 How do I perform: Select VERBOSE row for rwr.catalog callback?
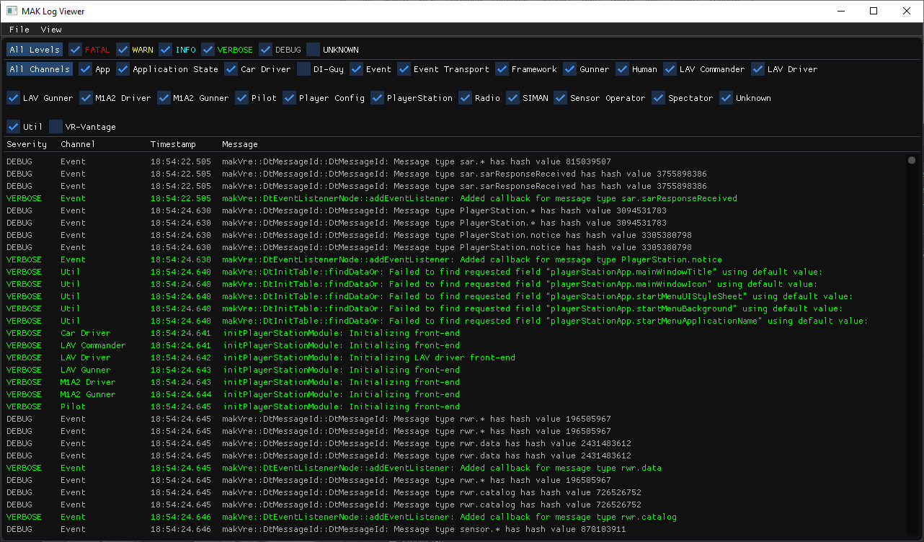454,517
